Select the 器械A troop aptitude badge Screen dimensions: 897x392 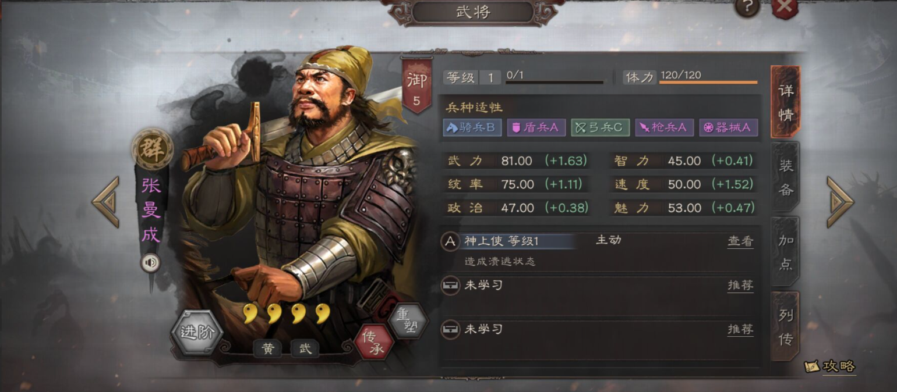(728, 127)
